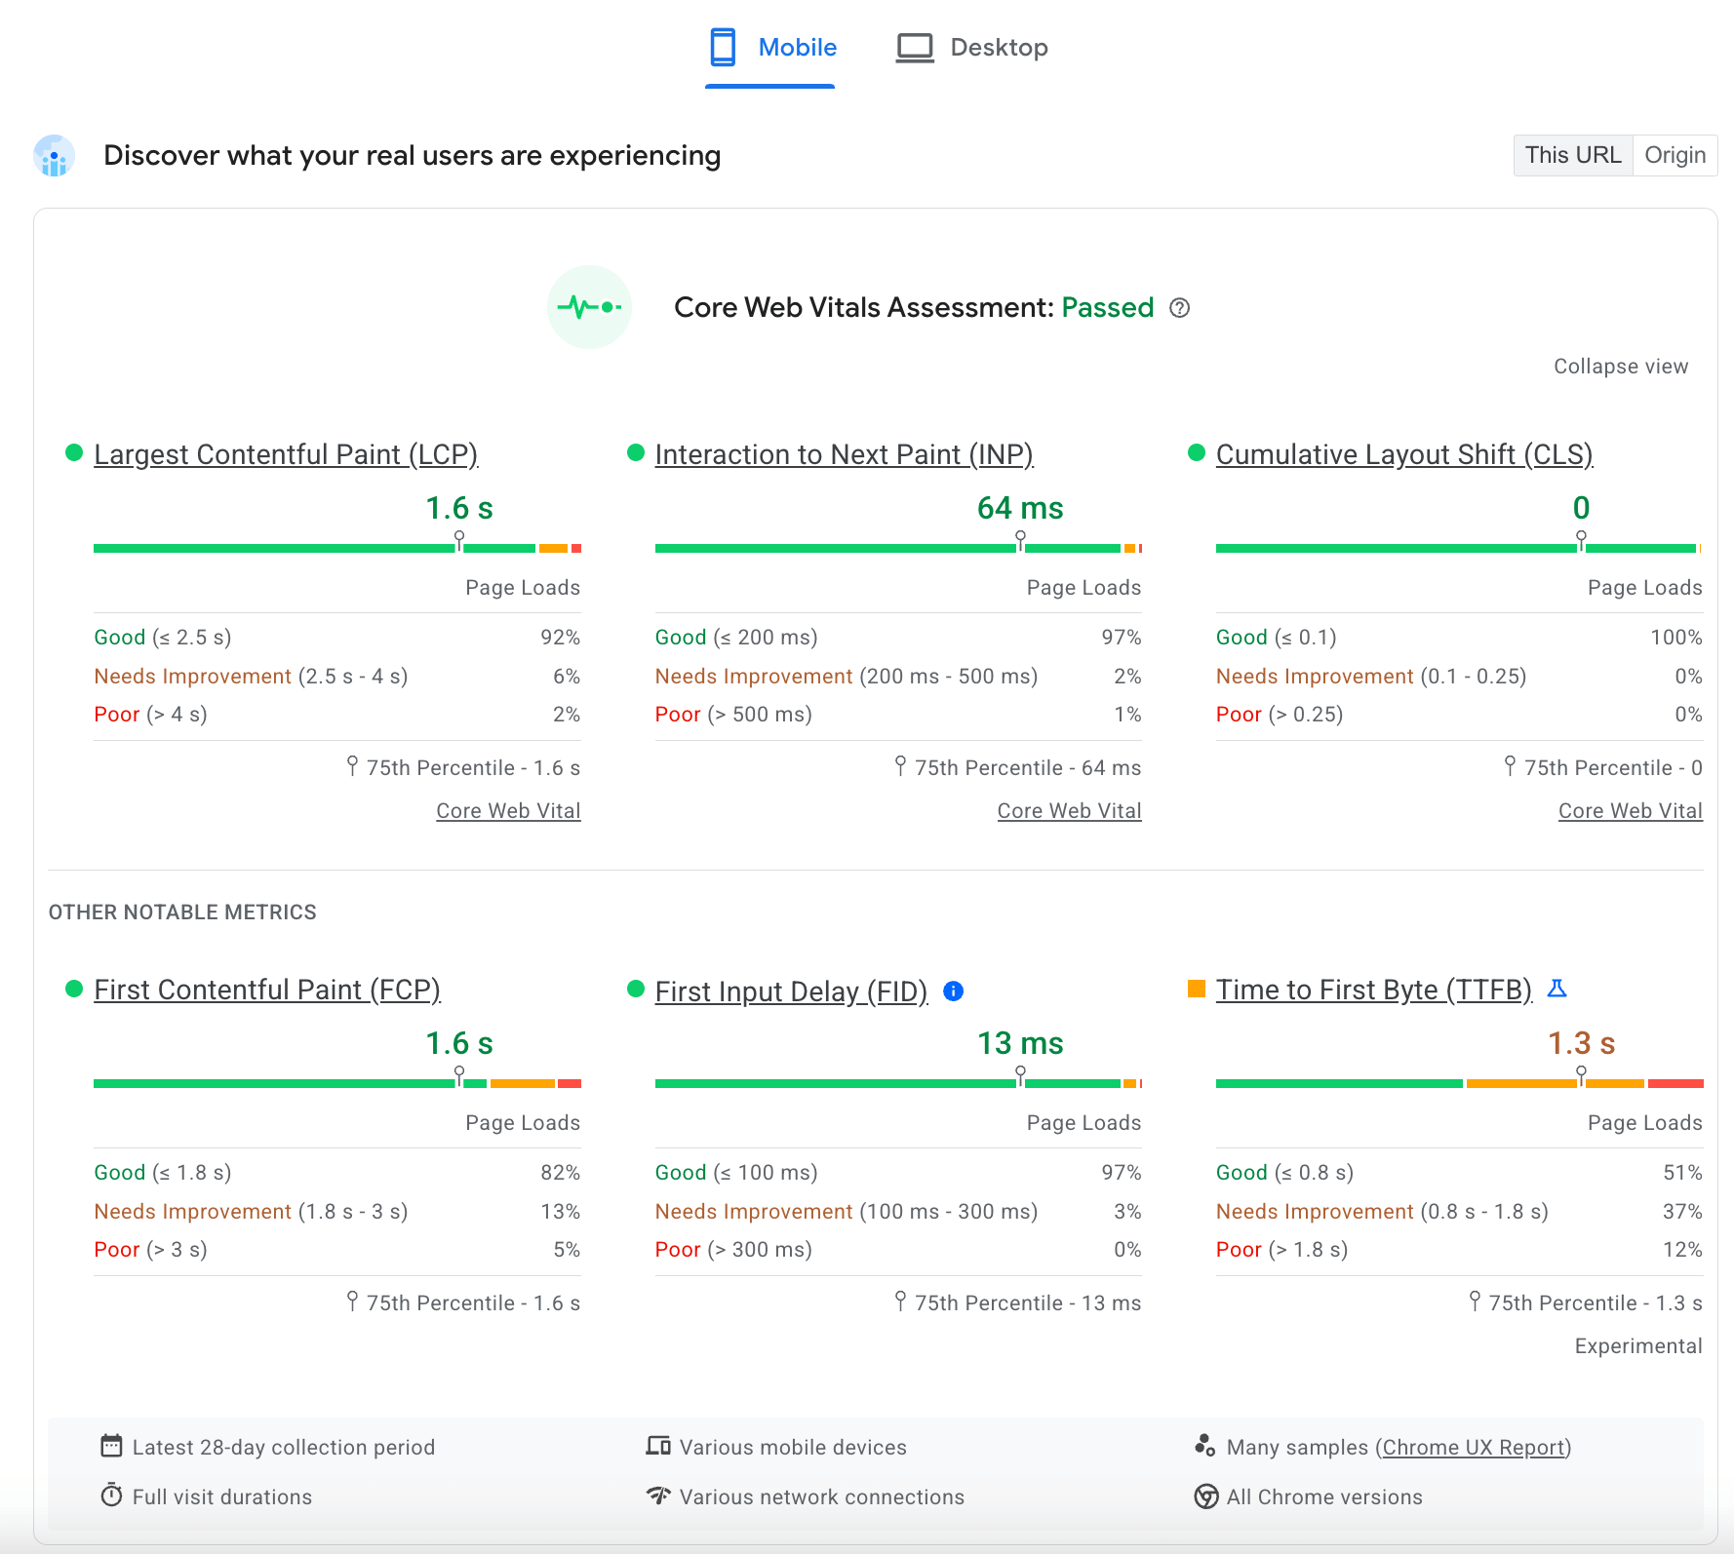Click the experimental flask icon next to TTFB
Viewport: 1734px width, 1554px height.
(x=1559, y=989)
